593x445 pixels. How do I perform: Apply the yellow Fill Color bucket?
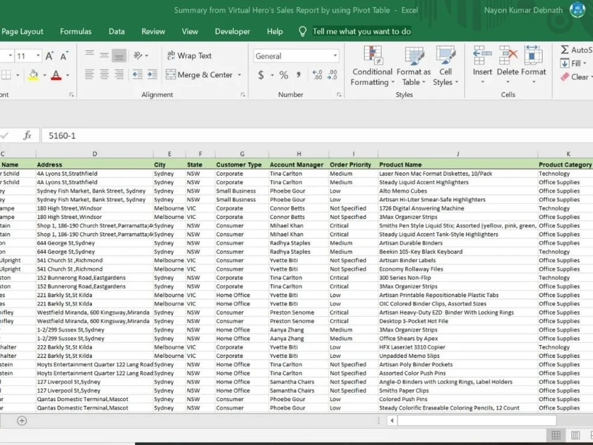point(33,75)
